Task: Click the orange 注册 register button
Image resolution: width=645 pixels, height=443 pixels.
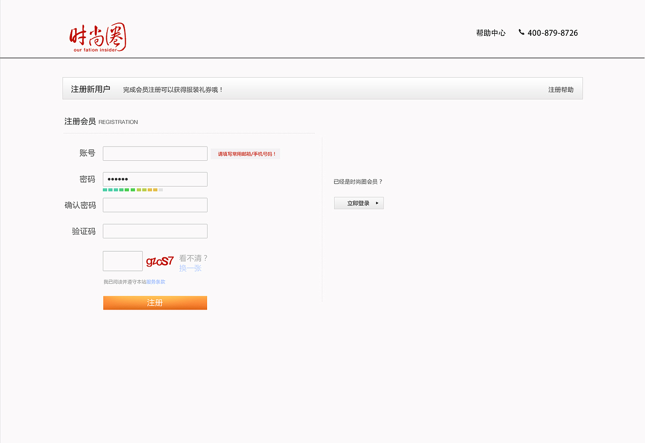Action: tap(155, 303)
